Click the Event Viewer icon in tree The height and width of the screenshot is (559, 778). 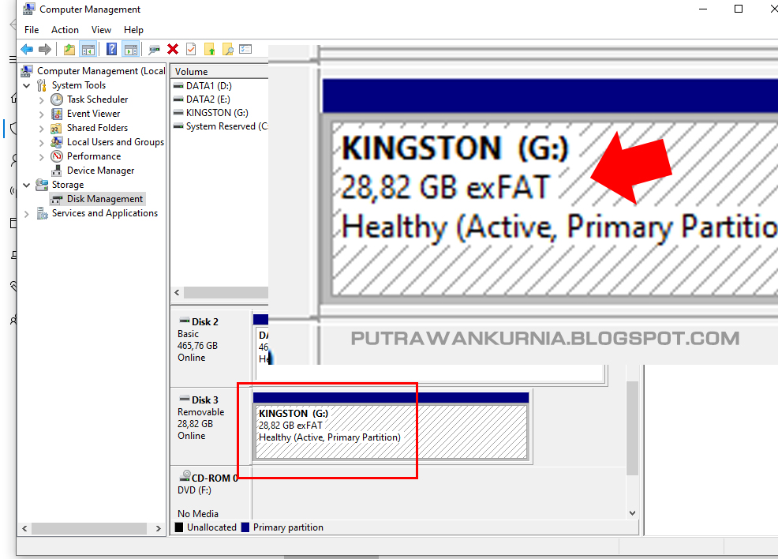pyautogui.click(x=57, y=114)
